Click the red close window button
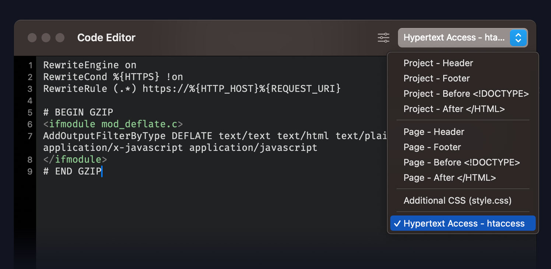Image resolution: width=551 pixels, height=269 pixels. (32, 38)
